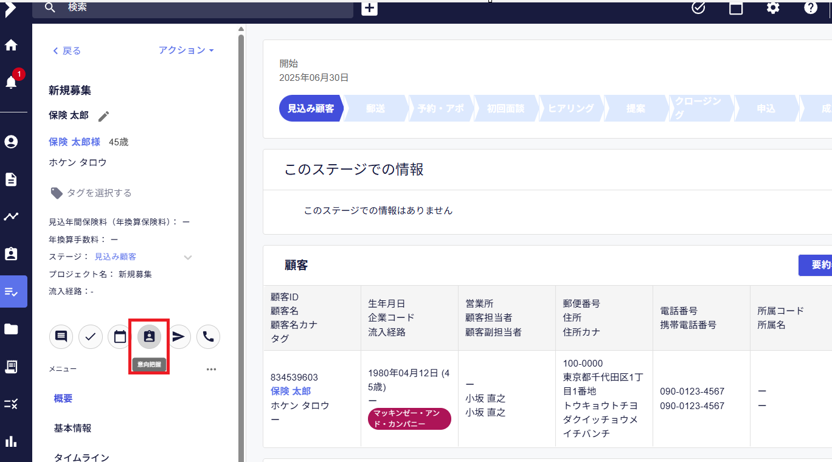Open the settings gear icon

point(773,8)
